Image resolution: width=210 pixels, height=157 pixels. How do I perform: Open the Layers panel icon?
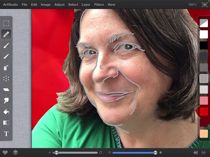15,152
